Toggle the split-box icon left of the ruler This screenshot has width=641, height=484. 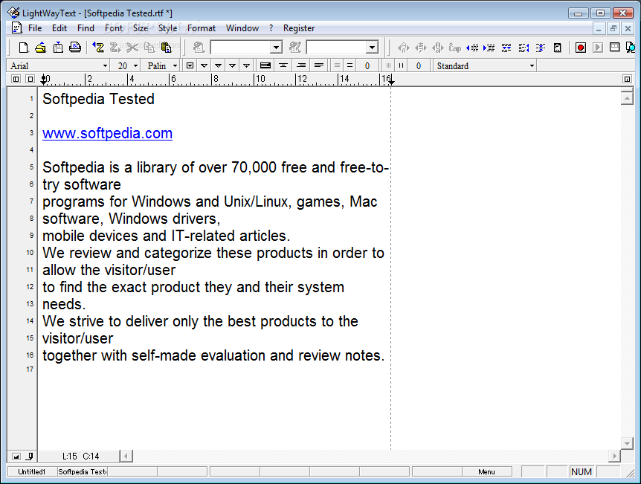pyautogui.click(x=16, y=79)
